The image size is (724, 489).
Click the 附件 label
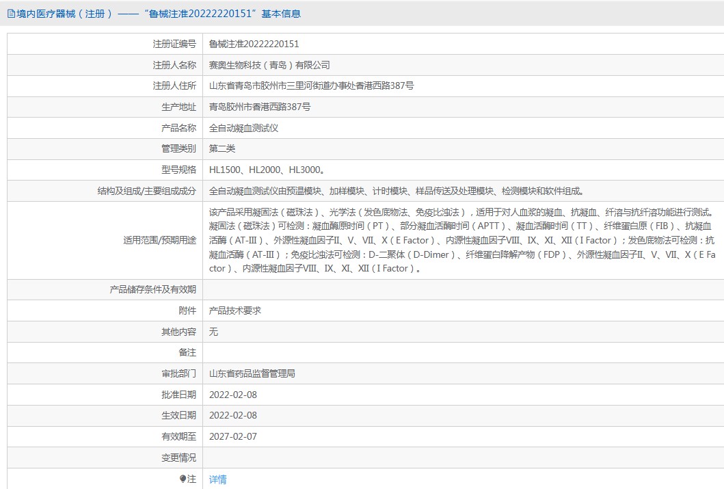187,310
